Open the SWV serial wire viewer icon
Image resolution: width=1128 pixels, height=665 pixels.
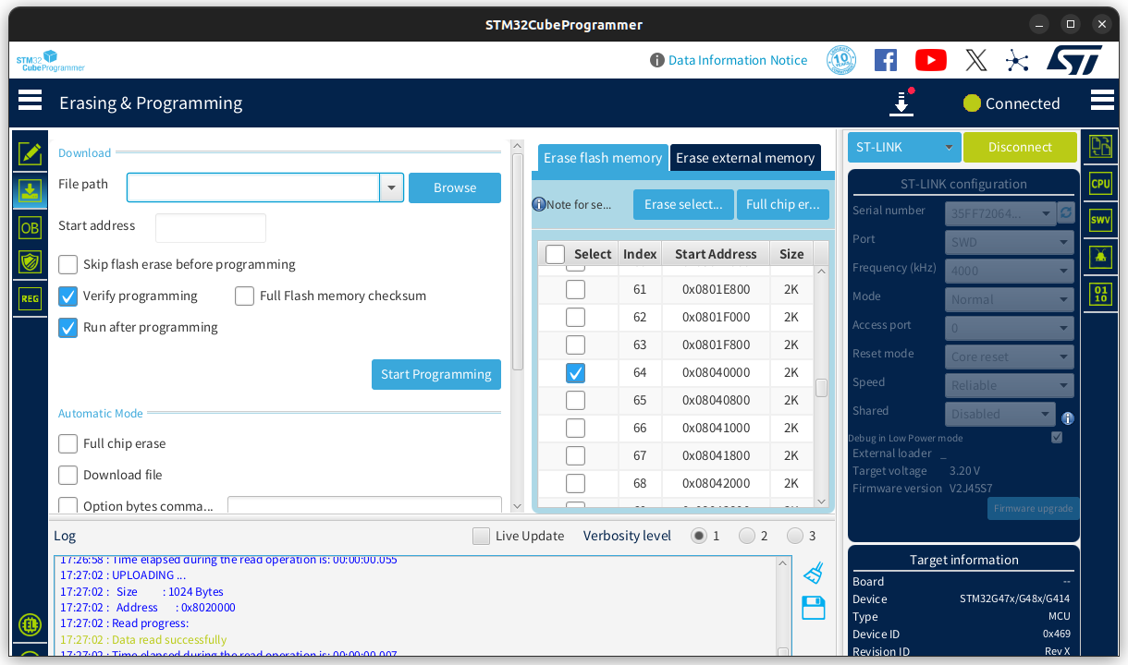coord(1100,219)
